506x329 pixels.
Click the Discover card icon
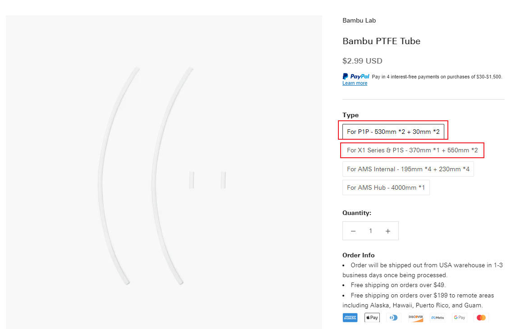(415, 317)
